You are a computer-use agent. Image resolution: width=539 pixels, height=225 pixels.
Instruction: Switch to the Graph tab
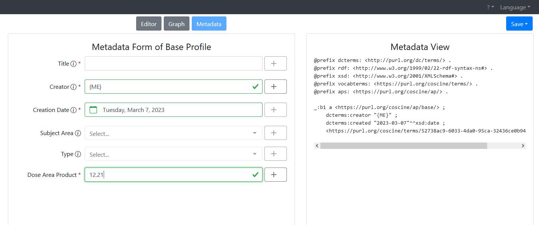pos(176,24)
